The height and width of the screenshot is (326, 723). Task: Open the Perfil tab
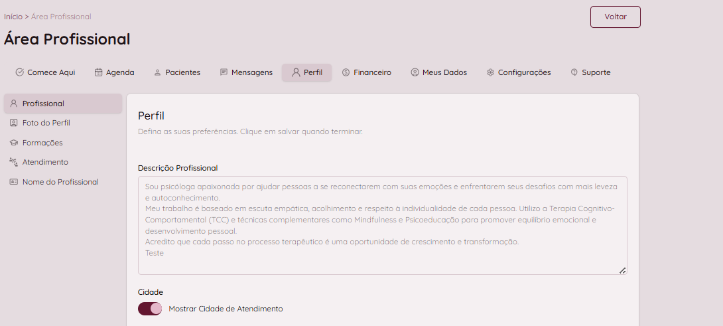[x=306, y=72]
